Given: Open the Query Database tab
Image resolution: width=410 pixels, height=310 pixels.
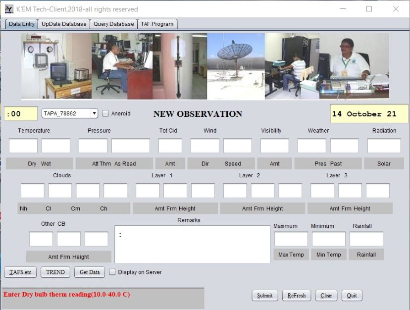Looking at the screenshot, I should pos(113,24).
